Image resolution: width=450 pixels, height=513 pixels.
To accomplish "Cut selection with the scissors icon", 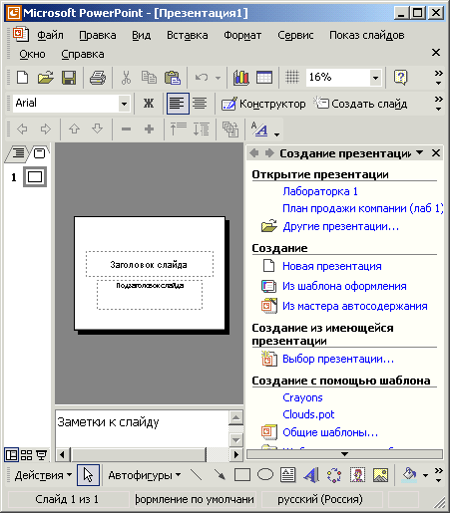I will pyautogui.click(x=126, y=78).
